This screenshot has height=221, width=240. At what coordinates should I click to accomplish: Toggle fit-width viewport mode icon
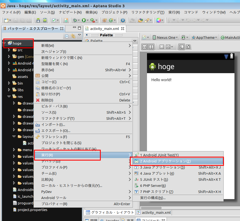(x=145, y=47)
